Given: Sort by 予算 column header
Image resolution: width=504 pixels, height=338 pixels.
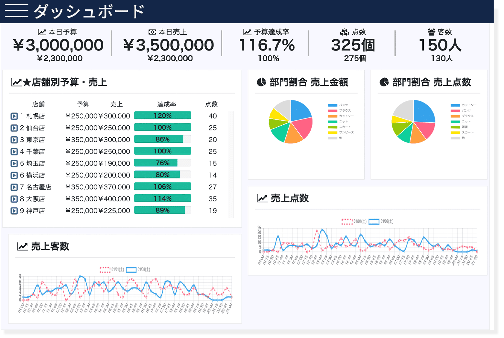Looking at the screenshot, I should [x=83, y=104].
